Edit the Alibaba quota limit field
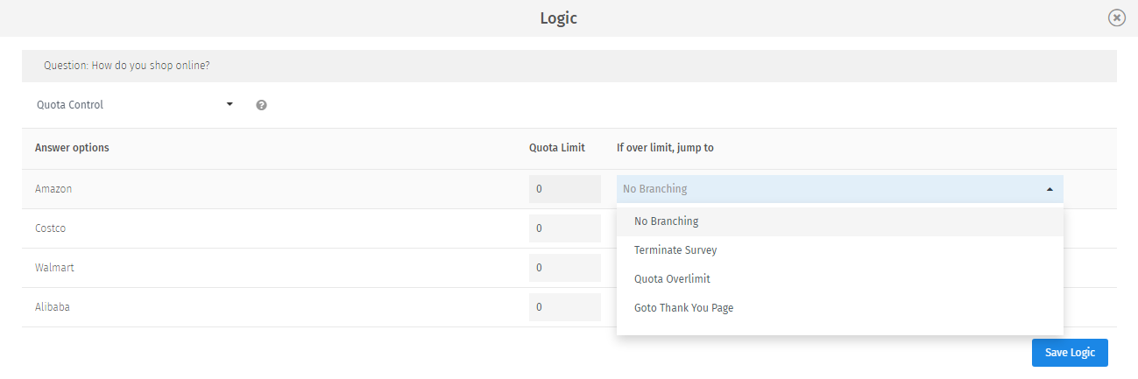Image resolution: width=1138 pixels, height=379 pixels. pos(564,307)
